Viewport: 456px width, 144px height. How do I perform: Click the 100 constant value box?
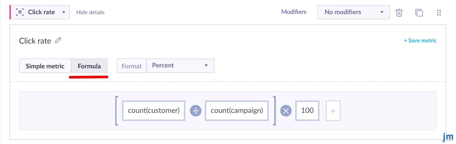point(307,111)
